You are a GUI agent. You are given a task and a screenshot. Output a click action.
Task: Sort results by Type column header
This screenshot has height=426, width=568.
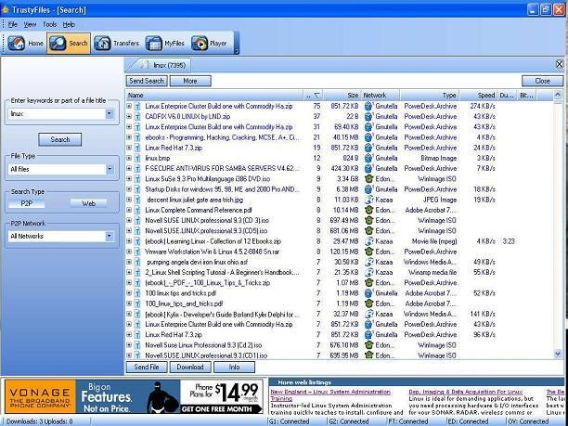(430, 96)
